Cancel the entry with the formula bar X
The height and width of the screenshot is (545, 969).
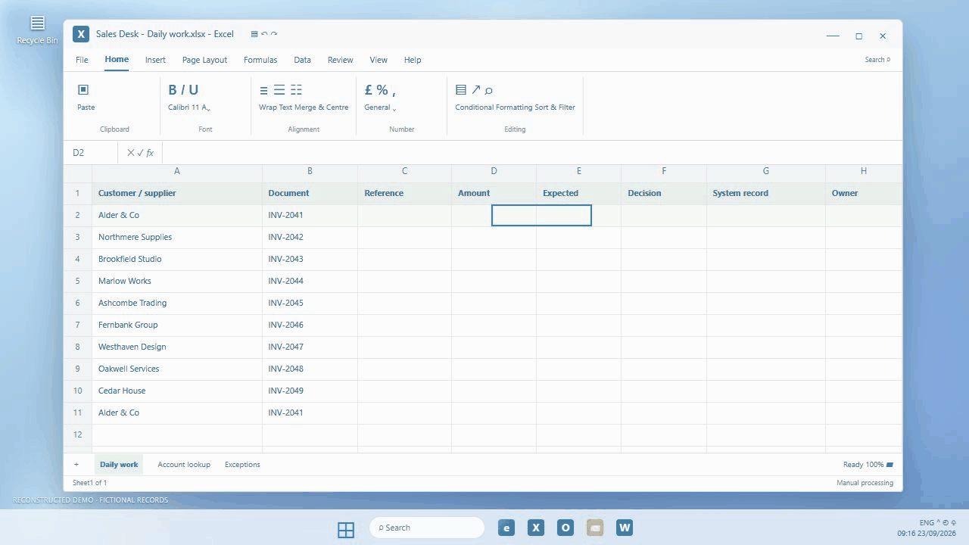click(x=131, y=153)
